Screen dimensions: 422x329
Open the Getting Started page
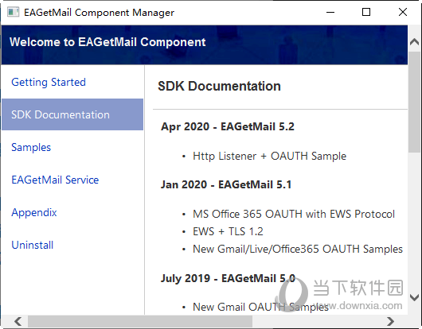coord(49,82)
